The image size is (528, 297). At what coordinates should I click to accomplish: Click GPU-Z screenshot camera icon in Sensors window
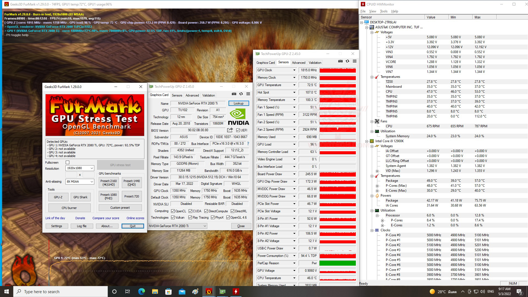click(x=340, y=61)
